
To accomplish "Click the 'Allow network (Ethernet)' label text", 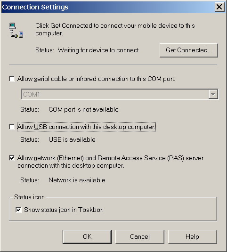I will [x=110, y=162].
